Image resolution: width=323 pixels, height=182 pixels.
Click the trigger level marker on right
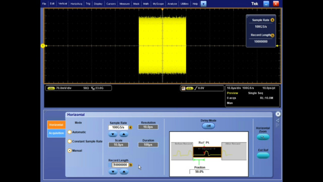point(277,45)
